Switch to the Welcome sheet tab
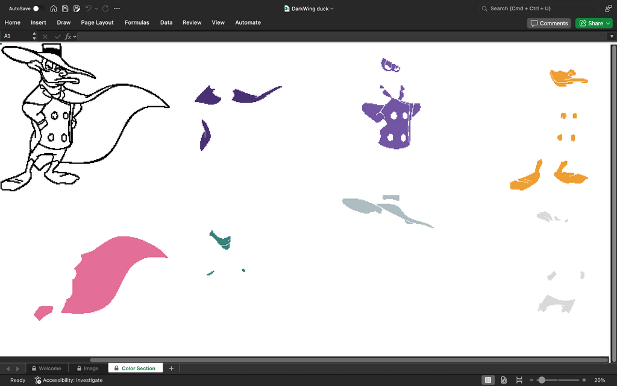Viewport: 617px width, 386px height. [47, 369]
